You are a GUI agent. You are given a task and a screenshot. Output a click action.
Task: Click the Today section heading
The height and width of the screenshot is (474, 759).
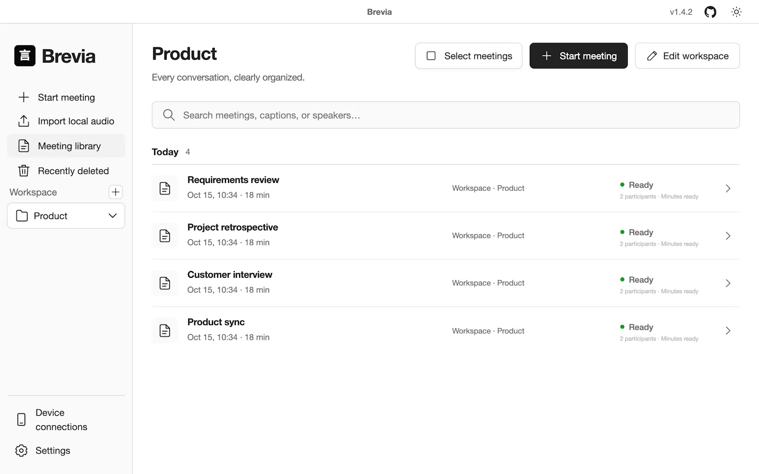click(x=165, y=152)
